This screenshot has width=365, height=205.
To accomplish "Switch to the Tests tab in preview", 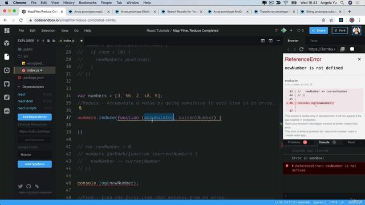I will tap(314, 40).
